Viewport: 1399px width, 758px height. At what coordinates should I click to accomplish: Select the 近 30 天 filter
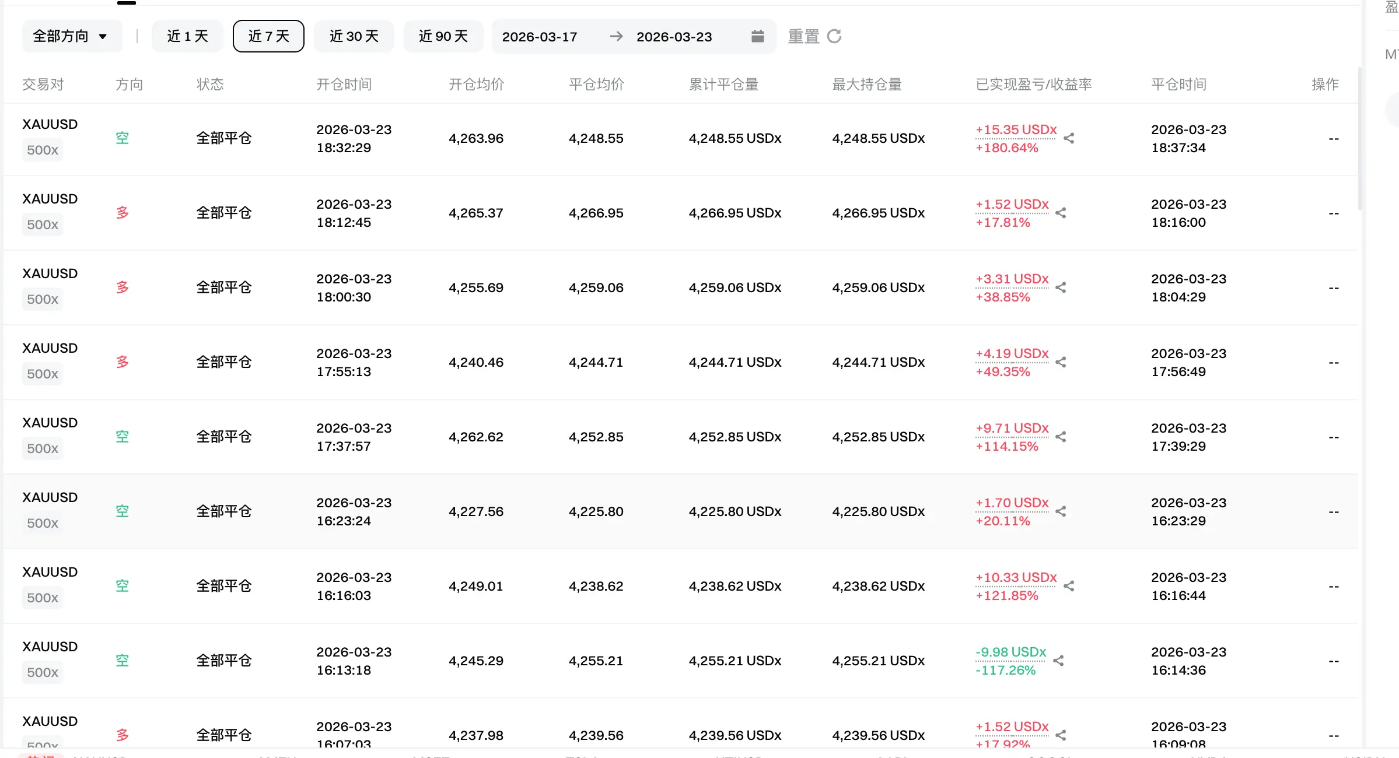point(354,36)
